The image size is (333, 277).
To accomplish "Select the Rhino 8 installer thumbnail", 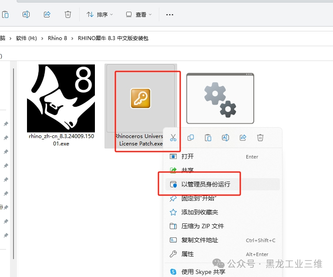I will click(61, 98).
